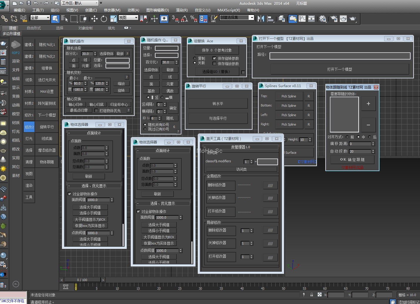The height and width of the screenshot is (304, 420).
Task: Click the Select by Name icon
Action: (64, 19)
